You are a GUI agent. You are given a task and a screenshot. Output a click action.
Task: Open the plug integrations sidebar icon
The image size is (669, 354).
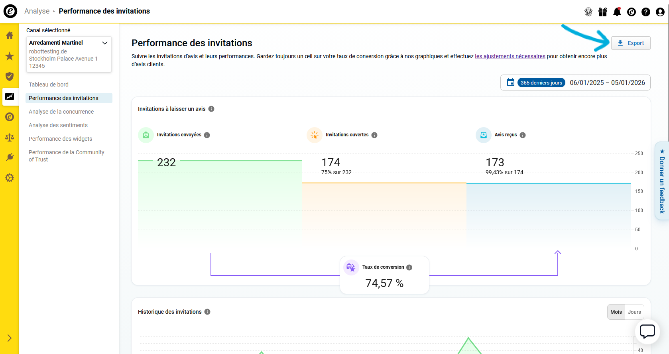tap(10, 157)
